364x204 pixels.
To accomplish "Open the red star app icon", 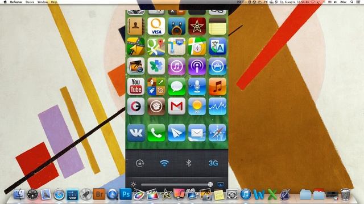I will coord(197,26).
